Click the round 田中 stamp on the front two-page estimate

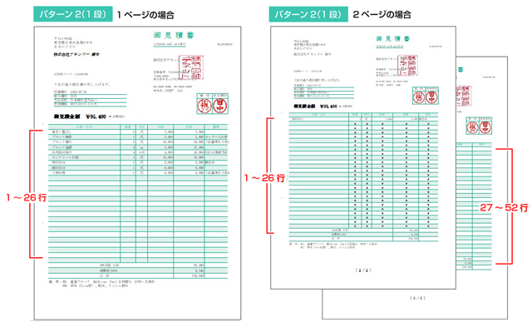click(431, 97)
